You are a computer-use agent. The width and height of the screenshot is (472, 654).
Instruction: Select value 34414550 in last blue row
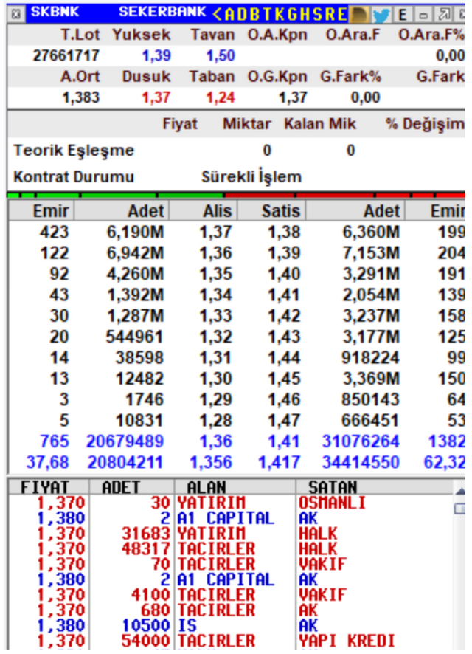pos(361,462)
